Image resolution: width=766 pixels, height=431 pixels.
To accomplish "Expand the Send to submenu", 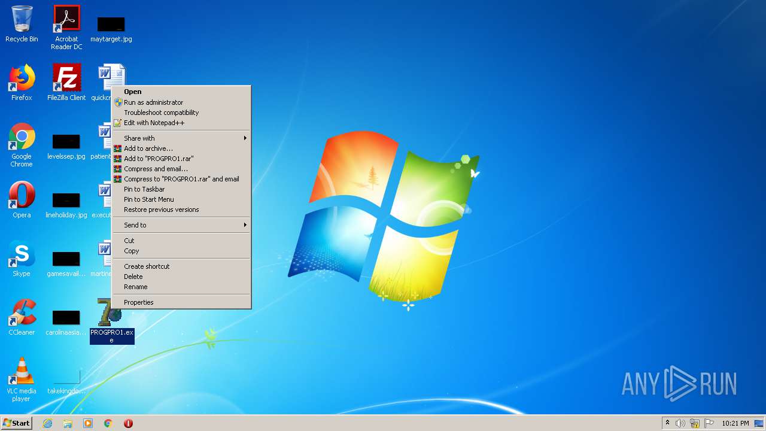I will tap(181, 225).
